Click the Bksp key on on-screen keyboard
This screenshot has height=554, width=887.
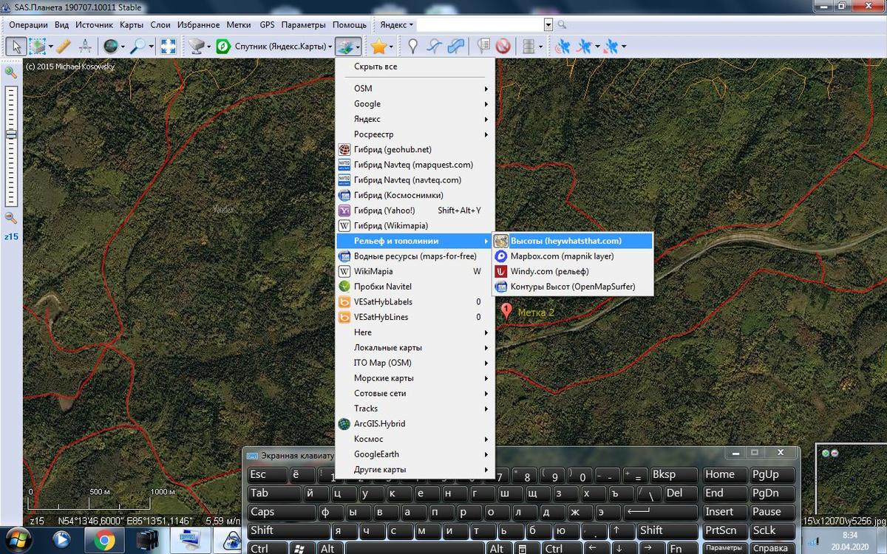click(673, 475)
